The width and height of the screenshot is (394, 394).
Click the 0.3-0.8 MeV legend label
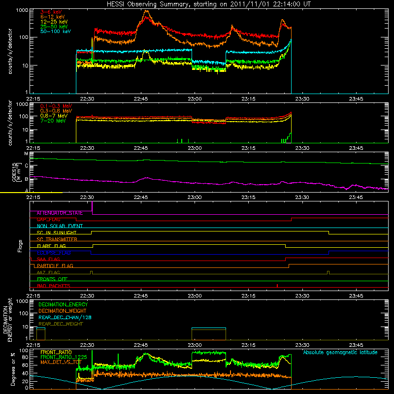[x=56, y=111]
